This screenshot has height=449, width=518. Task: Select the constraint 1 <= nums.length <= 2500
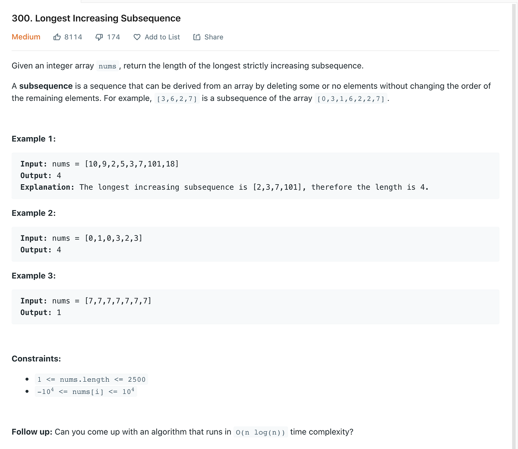click(91, 379)
